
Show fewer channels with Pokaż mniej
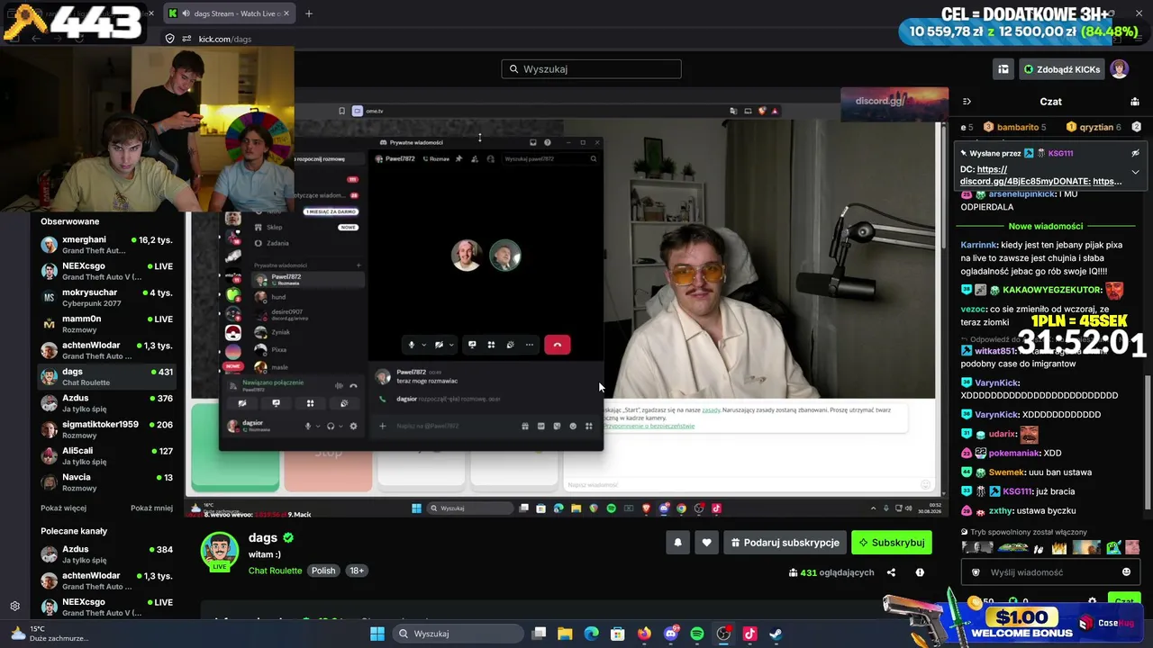coord(151,508)
